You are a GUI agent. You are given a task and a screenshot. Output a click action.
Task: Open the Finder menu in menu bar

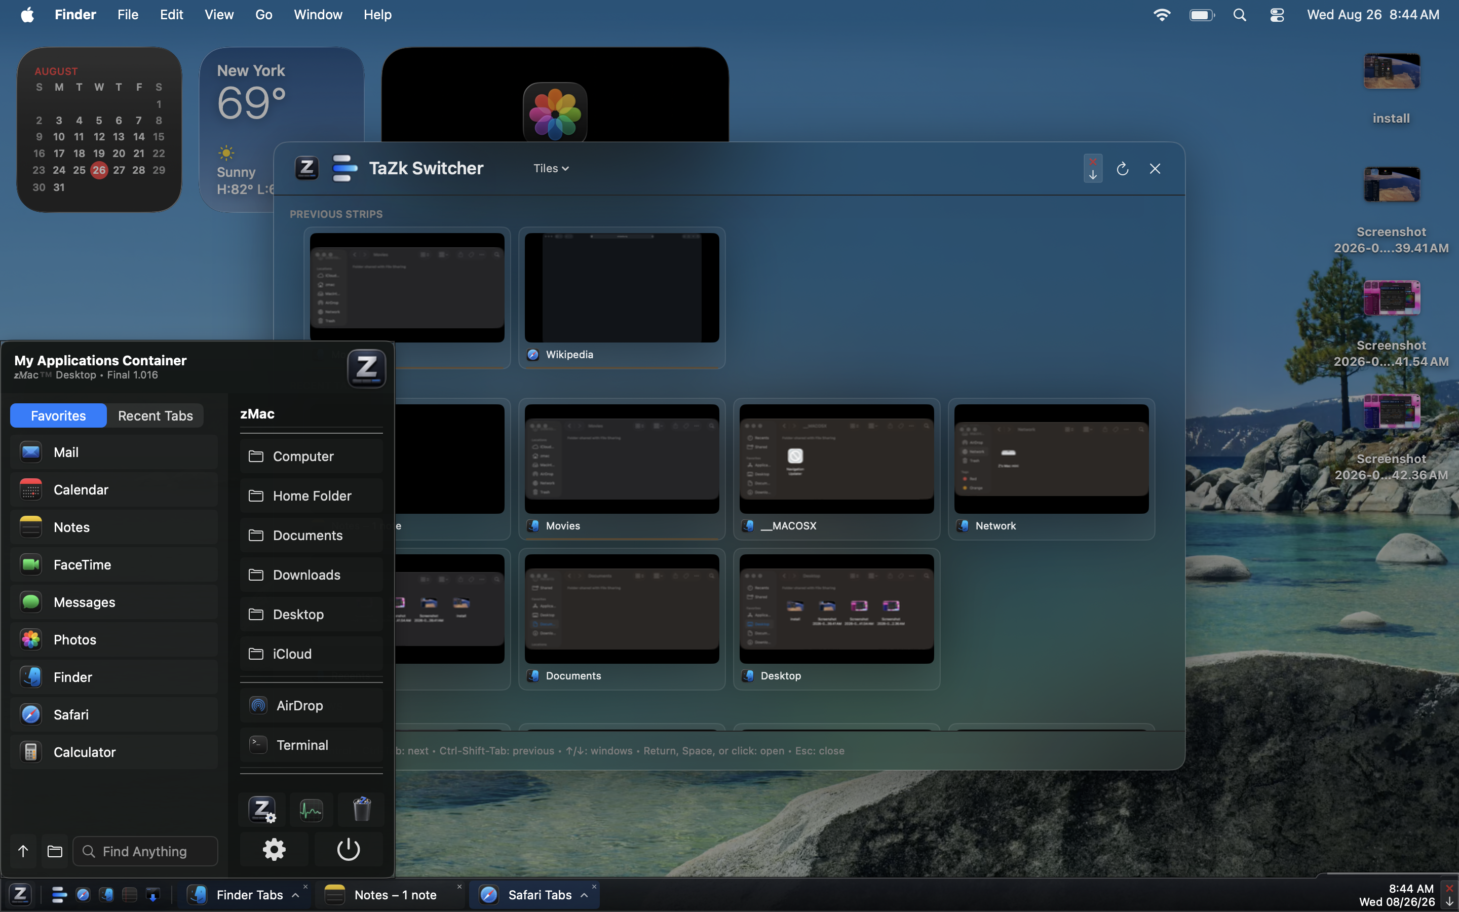coord(75,15)
